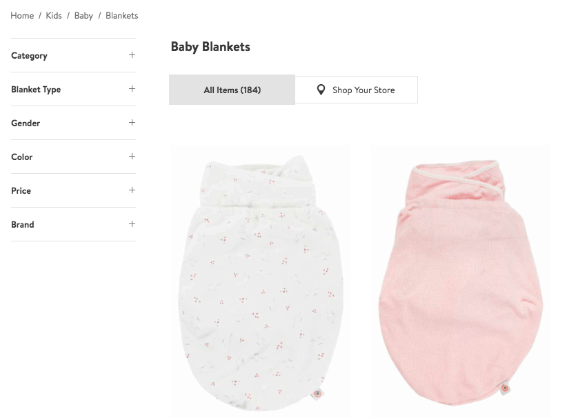Switch to the Shop Your Store tab
This screenshot has height=418, width=567.
(x=356, y=90)
